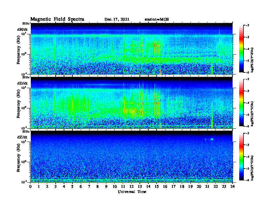Open the dD/dt spectrogram plot
The width and height of the screenshot is (277, 214).
click(132, 102)
